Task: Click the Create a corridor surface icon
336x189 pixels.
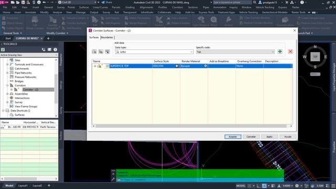Action: pyautogui.click(x=94, y=51)
